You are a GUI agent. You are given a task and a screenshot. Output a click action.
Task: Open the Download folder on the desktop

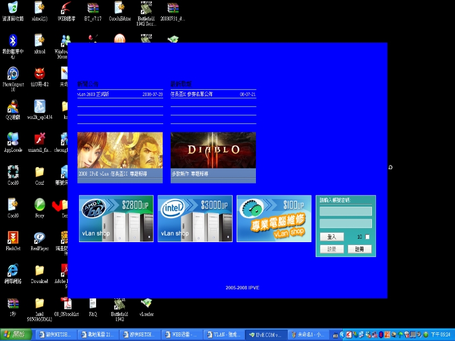pos(39,271)
